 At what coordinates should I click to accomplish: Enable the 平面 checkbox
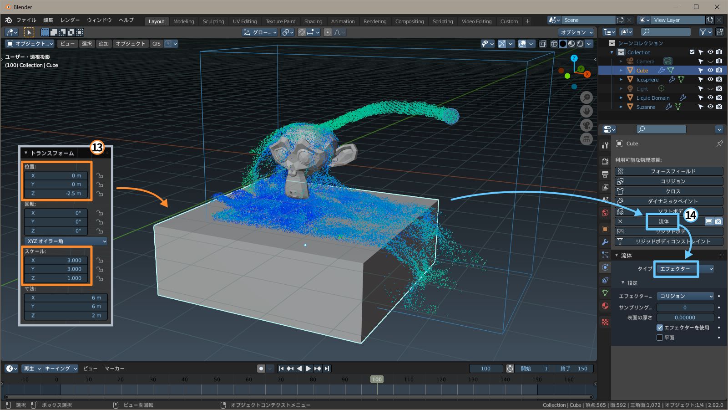click(660, 338)
